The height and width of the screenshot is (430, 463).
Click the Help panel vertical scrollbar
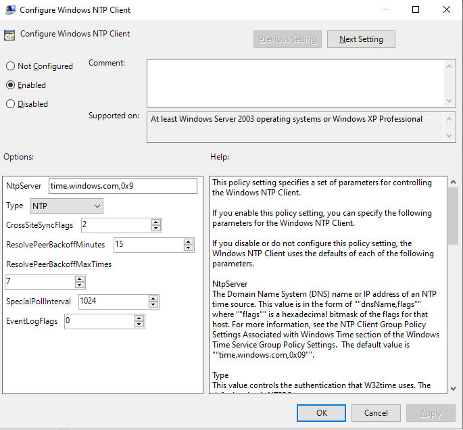tap(452, 284)
